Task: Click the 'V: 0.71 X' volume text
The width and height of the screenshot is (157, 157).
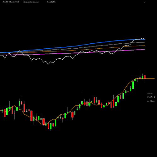Action: point(151,97)
